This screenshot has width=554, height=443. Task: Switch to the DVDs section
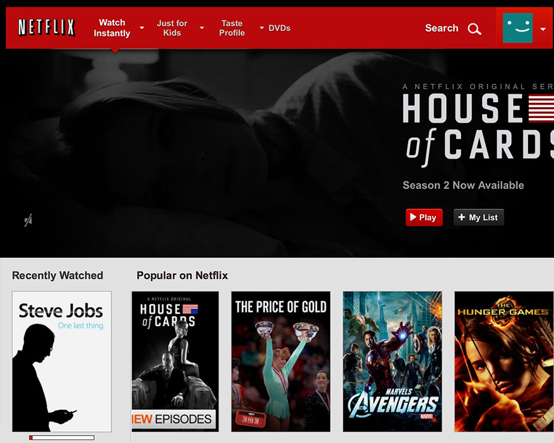(x=279, y=28)
